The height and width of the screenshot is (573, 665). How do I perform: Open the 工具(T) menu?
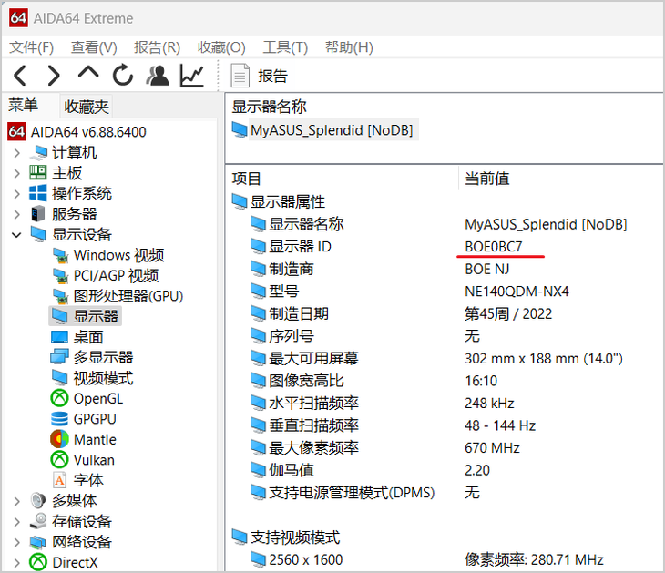(x=285, y=47)
